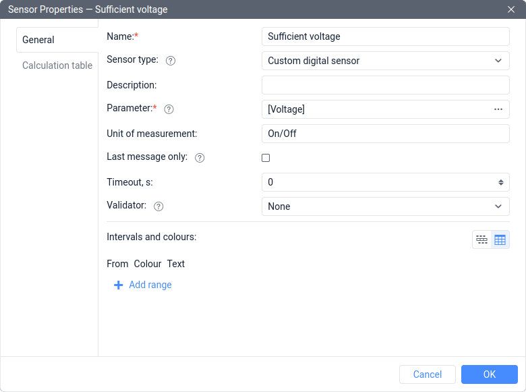The width and height of the screenshot is (526, 392).
Task: Focus the Description input field
Action: point(385,85)
